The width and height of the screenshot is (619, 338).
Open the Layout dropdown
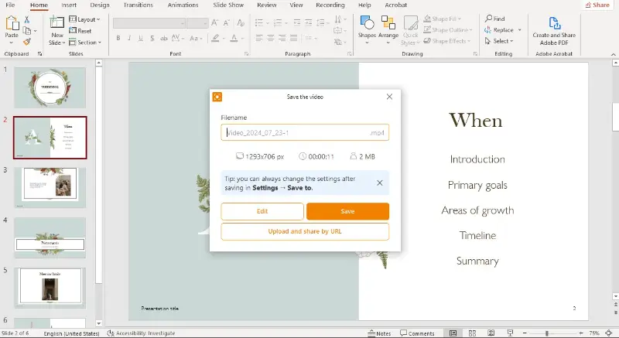tap(84, 19)
